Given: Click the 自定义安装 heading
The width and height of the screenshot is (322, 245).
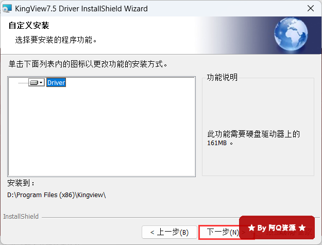Looking at the screenshot, I should click(29, 25).
